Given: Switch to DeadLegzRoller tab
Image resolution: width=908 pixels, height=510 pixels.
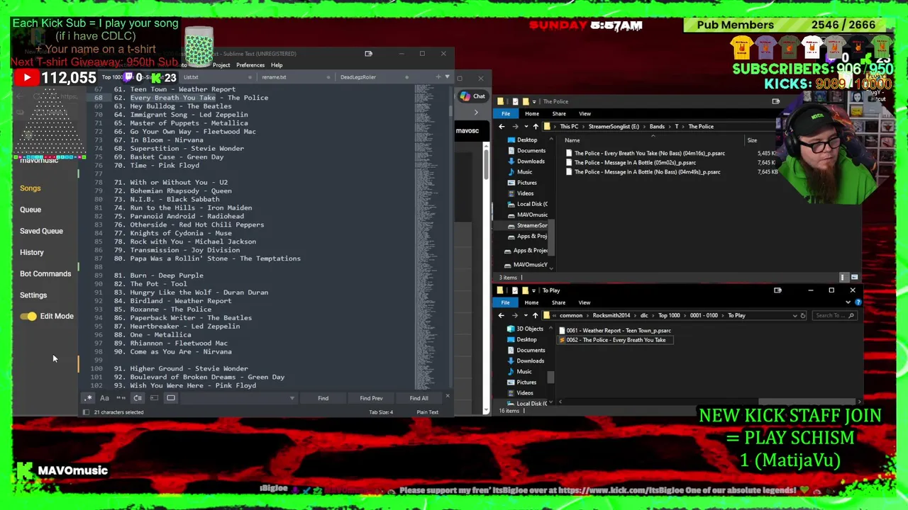Looking at the screenshot, I should pyautogui.click(x=358, y=77).
